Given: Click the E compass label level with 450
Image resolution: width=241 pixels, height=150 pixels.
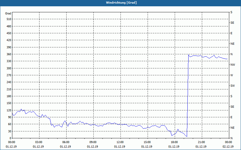Looking at the screenshot, I should pyautogui.click(x=231, y=33).
